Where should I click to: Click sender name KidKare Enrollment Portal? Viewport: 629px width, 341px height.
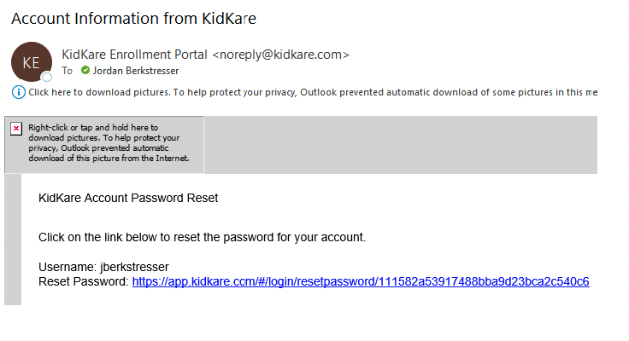[134, 55]
